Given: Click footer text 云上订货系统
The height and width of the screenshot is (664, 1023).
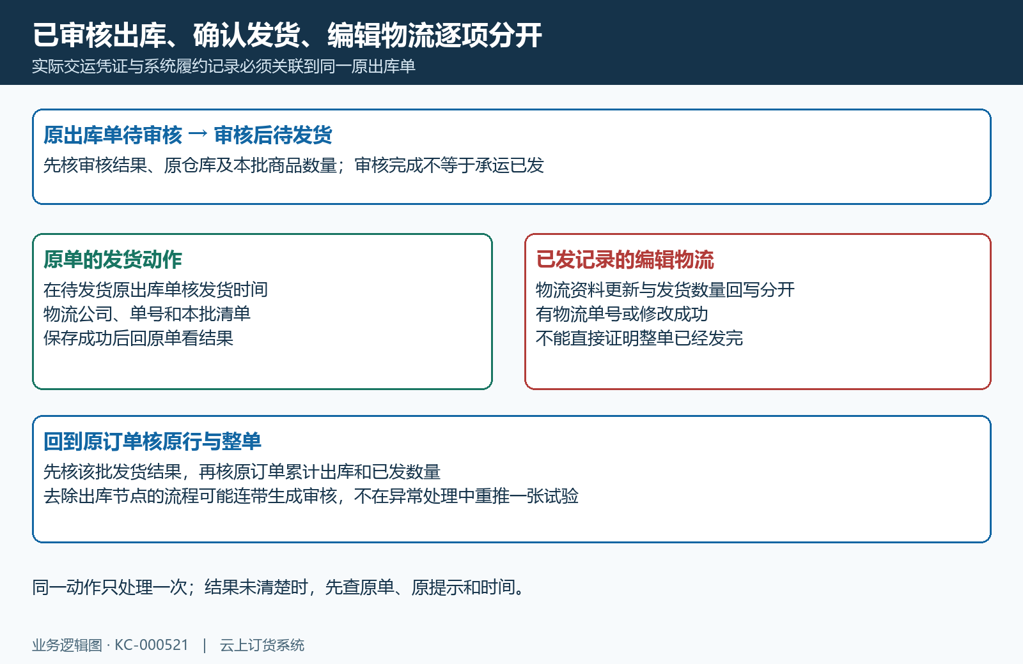Looking at the screenshot, I should pyautogui.click(x=262, y=645).
